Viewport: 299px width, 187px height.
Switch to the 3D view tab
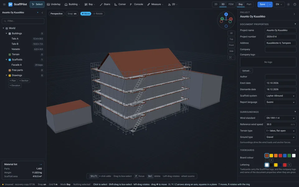click(223, 4)
